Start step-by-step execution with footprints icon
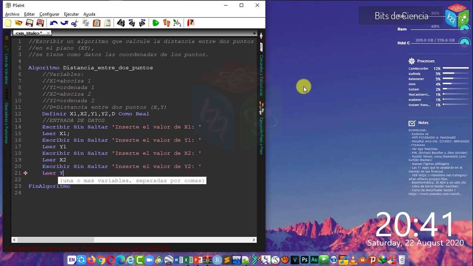This screenshot has width=473, height=266. click(167, 23)
